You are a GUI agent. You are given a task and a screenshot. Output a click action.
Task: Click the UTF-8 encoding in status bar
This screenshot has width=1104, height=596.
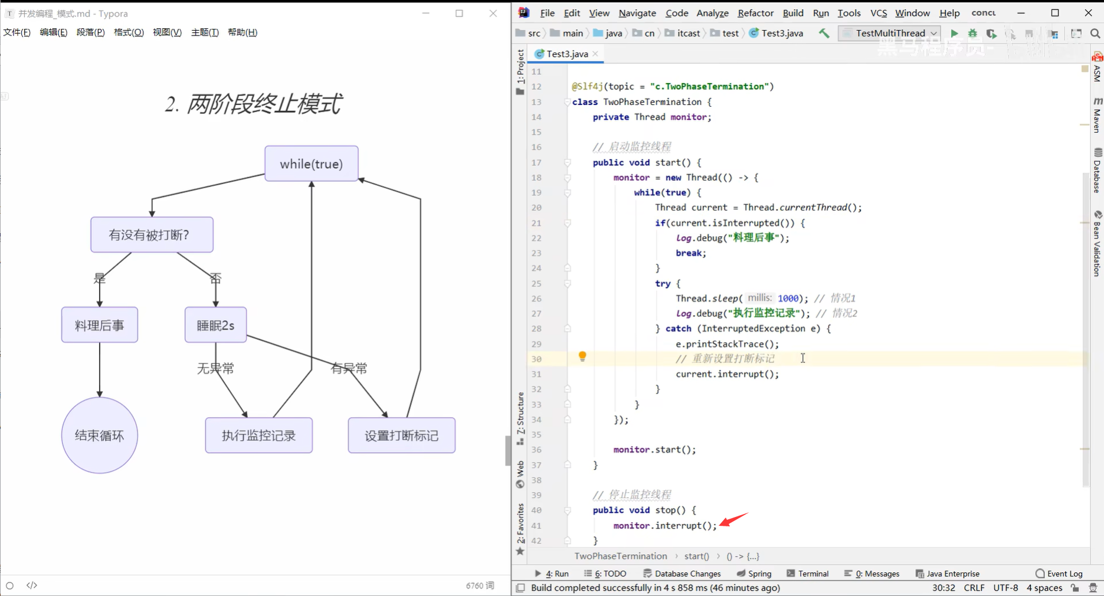coord(1006,588)
